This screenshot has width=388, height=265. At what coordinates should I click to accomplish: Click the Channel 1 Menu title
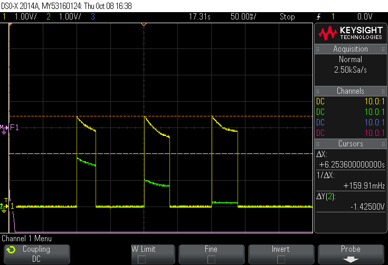click(x=27, y=239)
